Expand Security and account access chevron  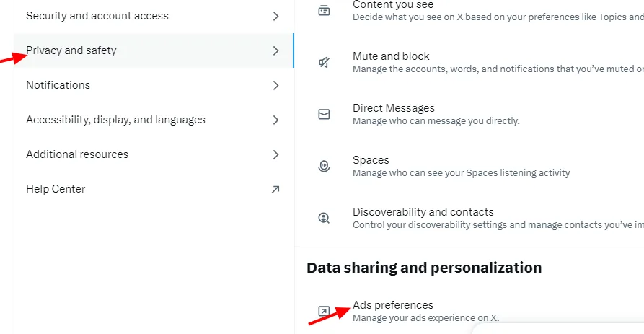click(x=275, y=16)
